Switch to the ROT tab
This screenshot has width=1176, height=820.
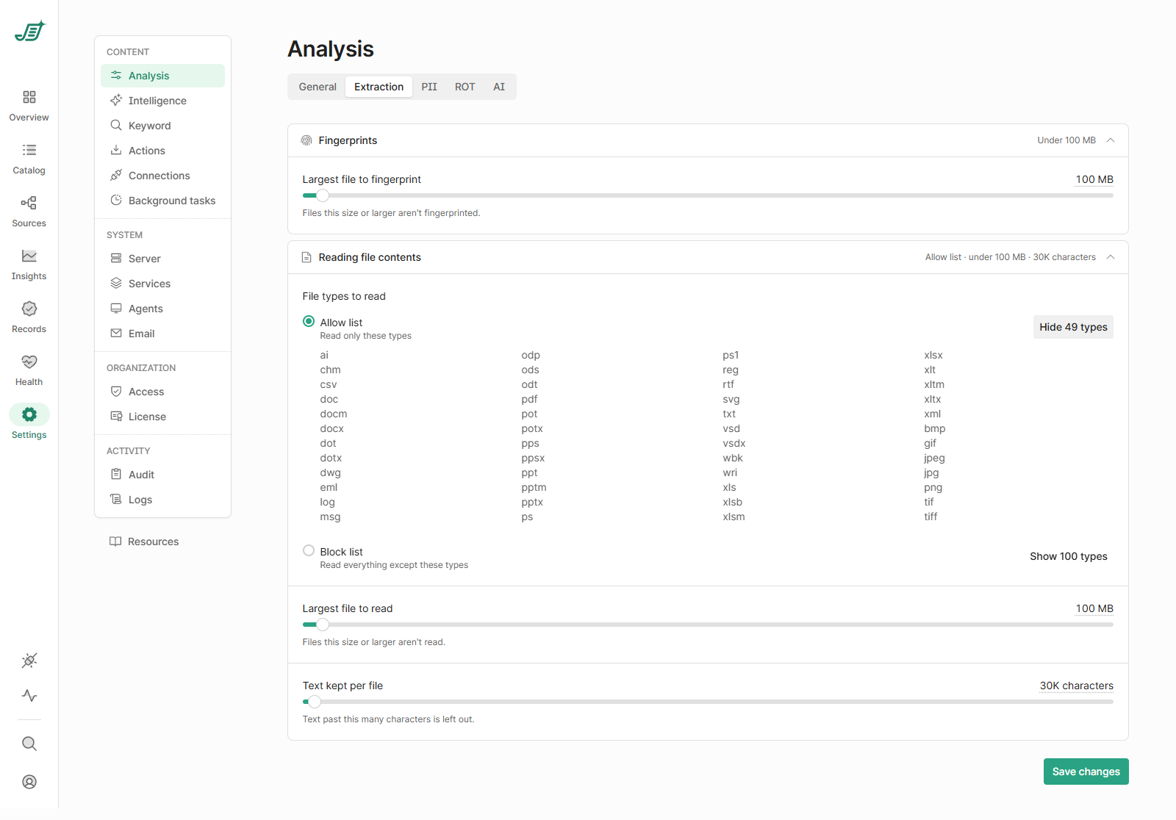465,87
